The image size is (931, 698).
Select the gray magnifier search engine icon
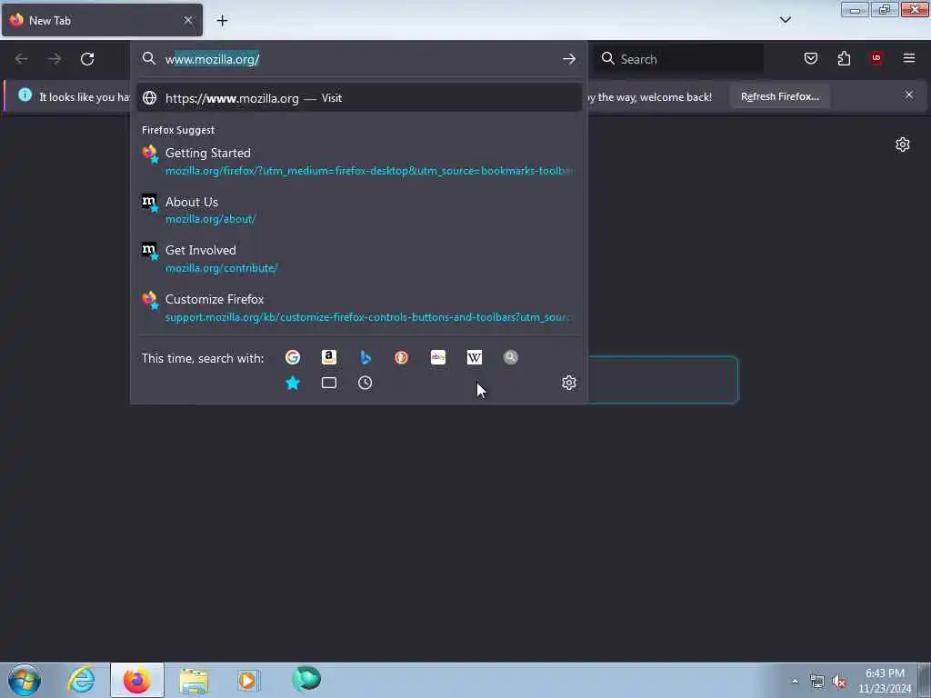[511, 357]
